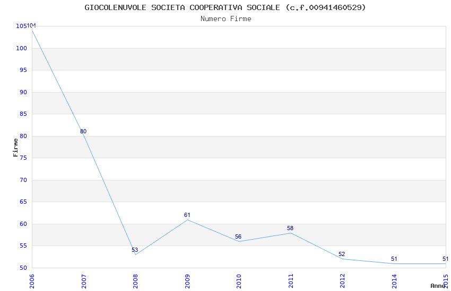Screen dimensions: 451x291
Task: Click the Anno axis title
Action: coord(438,286)
